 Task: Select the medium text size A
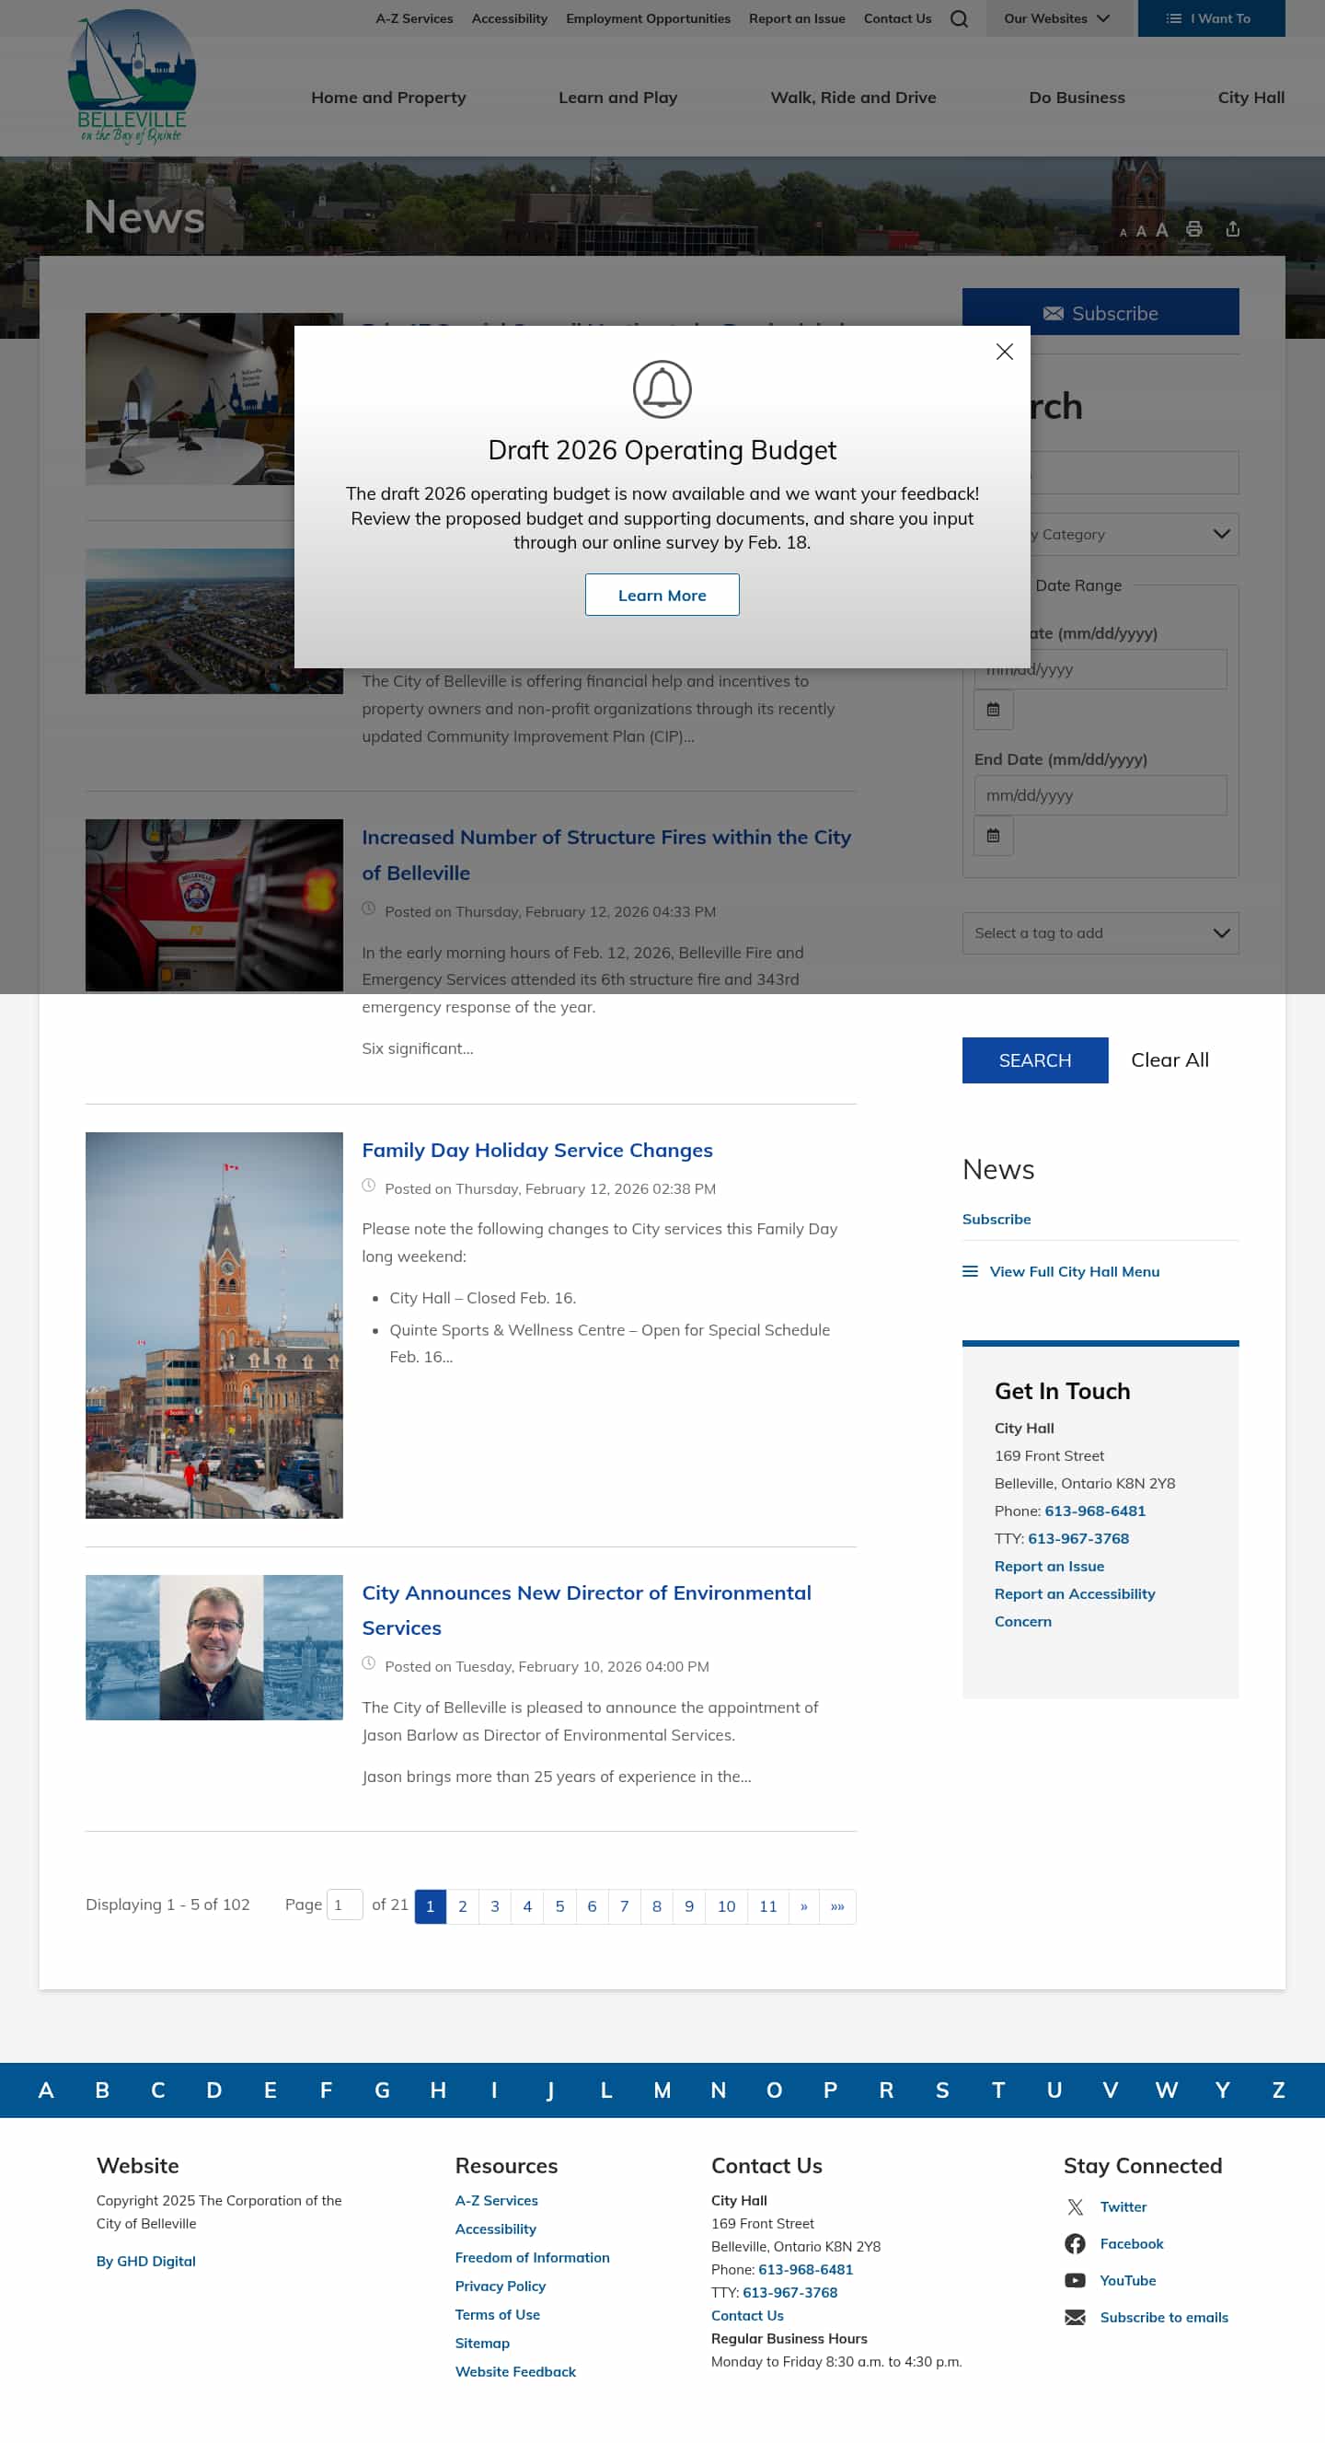point(1141,230)
